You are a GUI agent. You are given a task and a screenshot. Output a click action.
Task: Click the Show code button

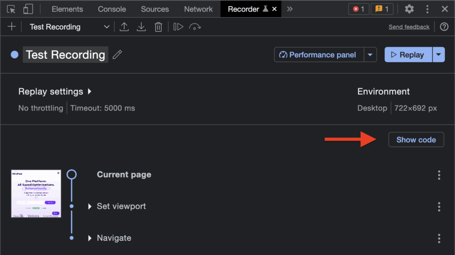(416, 140)
